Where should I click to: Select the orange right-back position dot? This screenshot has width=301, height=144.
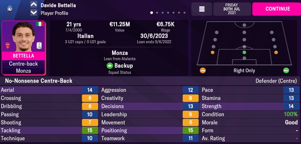tap(276, 53)
